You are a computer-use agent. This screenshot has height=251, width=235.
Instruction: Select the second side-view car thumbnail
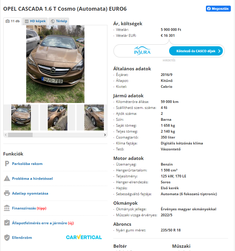(58, 117)
